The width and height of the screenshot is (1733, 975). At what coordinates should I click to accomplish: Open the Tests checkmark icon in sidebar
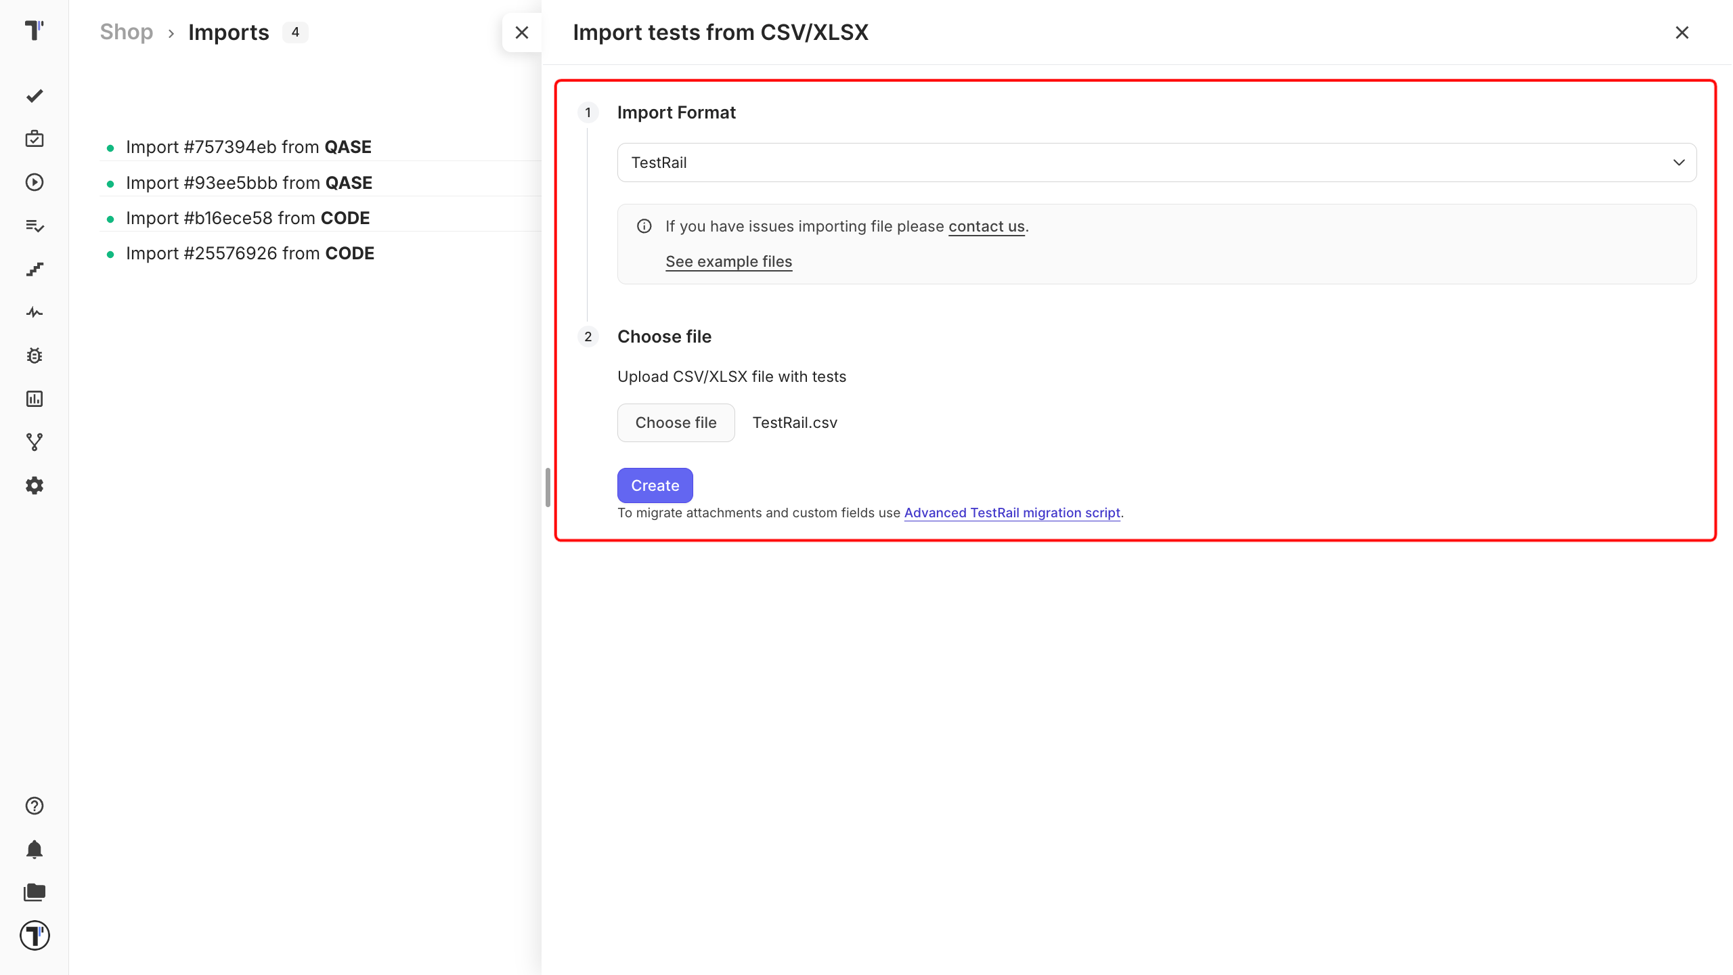[35, 96]
